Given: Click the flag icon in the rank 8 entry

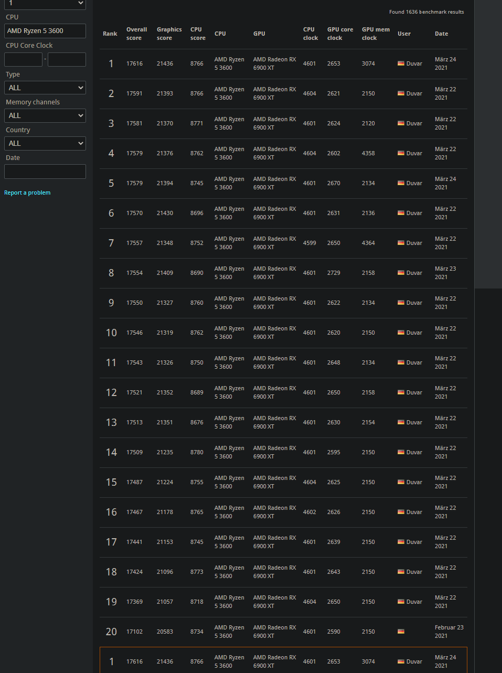Looking at the screenshot, I should [x=401, y=272].
